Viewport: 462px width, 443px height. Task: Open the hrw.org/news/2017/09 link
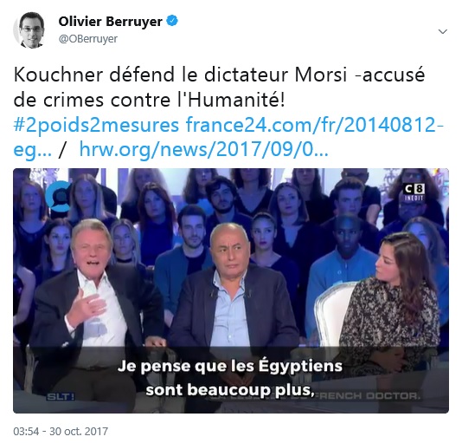click(x=203, y=150)
